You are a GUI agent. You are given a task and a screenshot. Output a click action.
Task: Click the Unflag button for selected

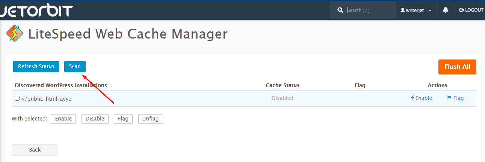pos(151,119)
